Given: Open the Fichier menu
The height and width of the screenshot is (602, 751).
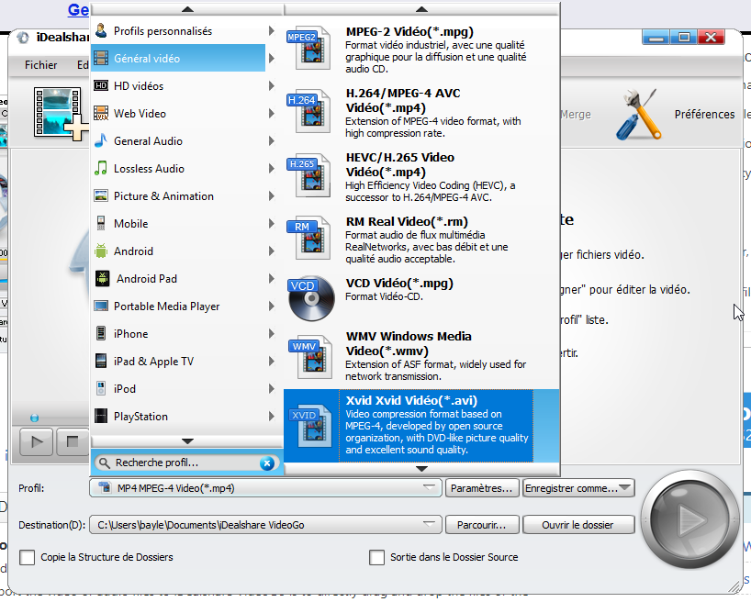Looking at the screenshot, I should pos(40,64).
